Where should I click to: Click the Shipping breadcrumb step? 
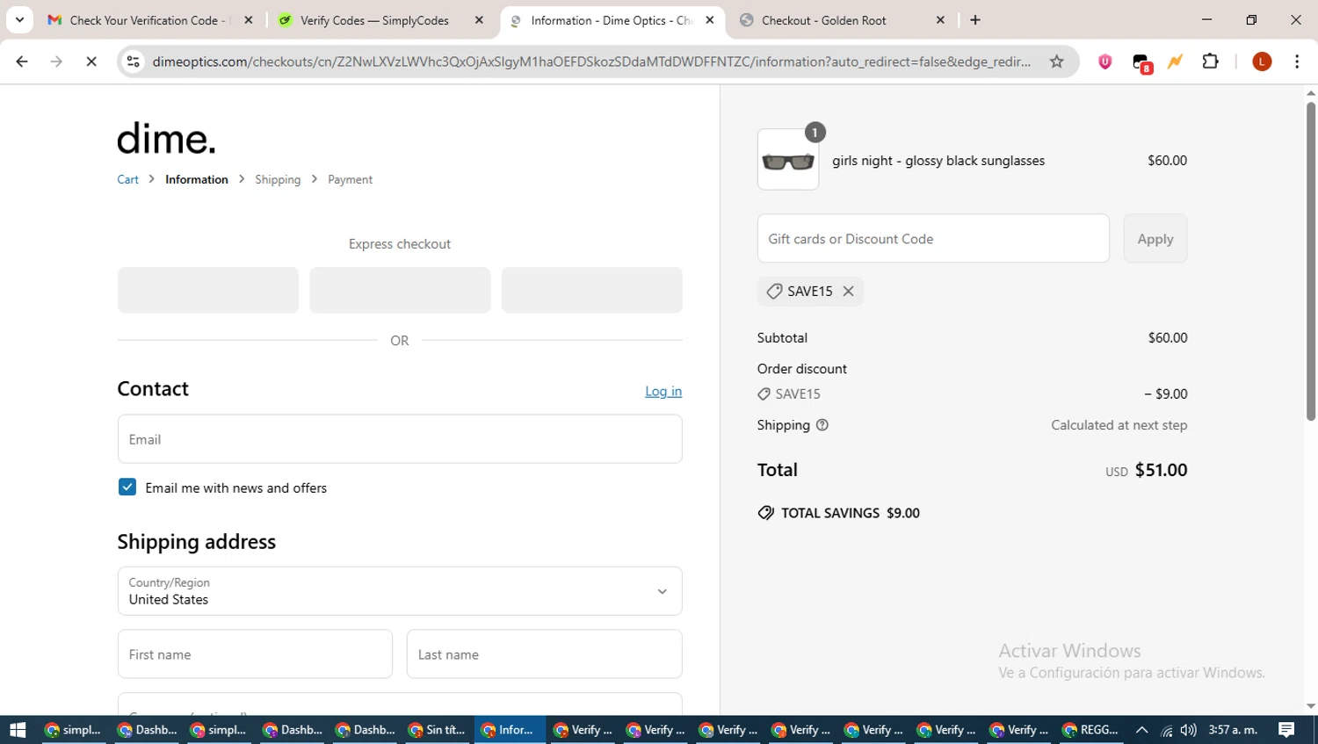coord(278,179)
